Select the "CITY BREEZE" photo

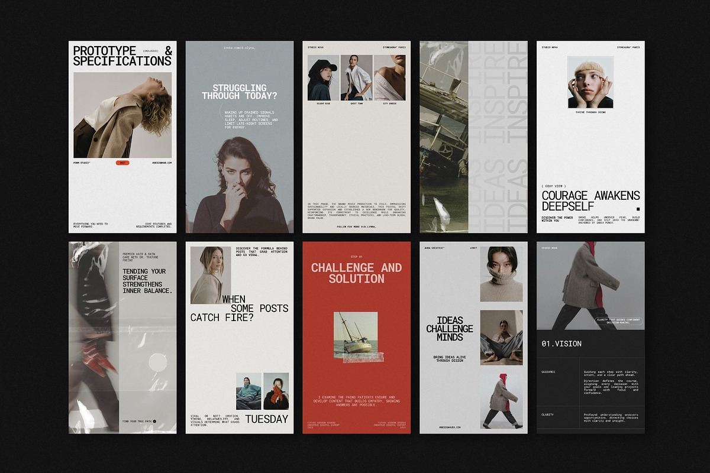pyautogui.click(x=389, y=77)
